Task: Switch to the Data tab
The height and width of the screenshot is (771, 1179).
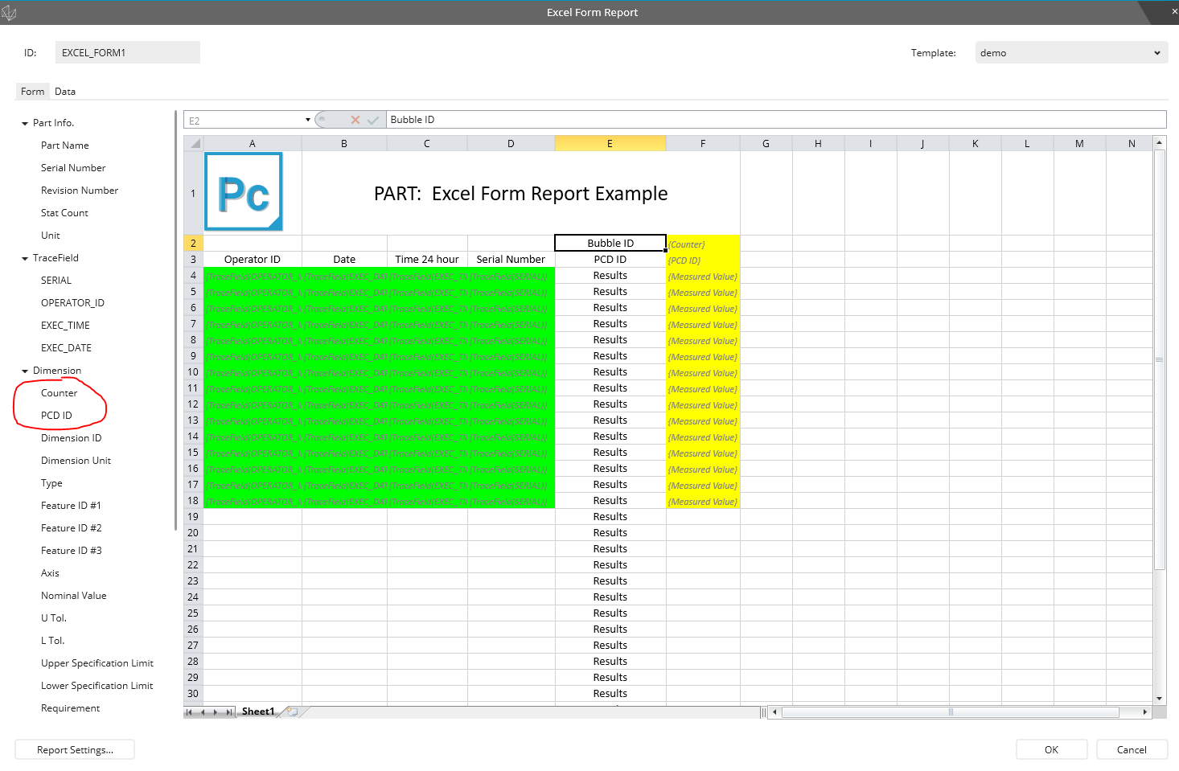Action: coord(64,91)
